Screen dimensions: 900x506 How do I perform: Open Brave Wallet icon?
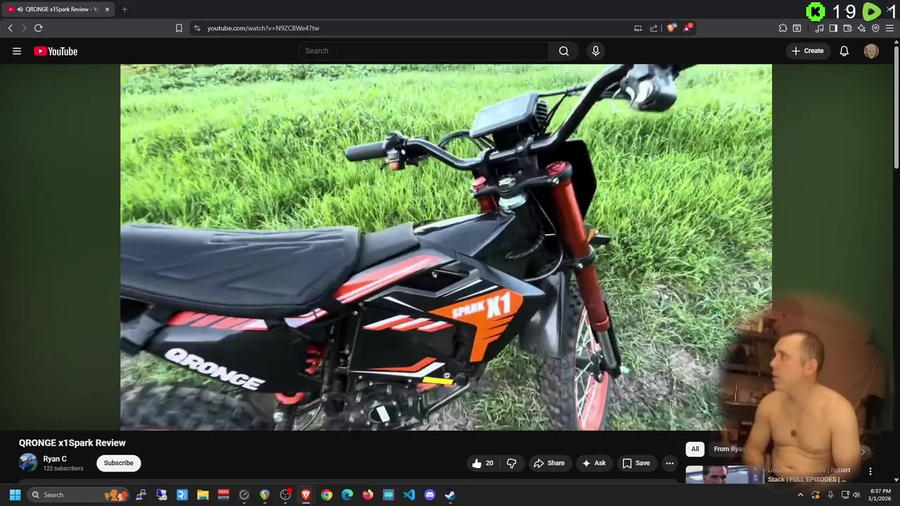pyautogui.click(x=847, y=28)
